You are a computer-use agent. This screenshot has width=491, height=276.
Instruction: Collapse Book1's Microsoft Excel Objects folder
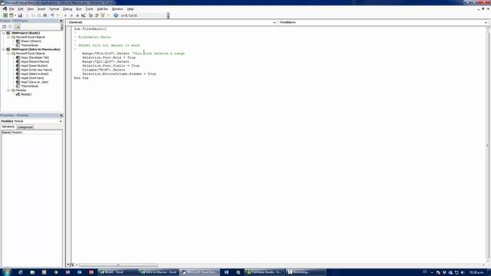8,37
